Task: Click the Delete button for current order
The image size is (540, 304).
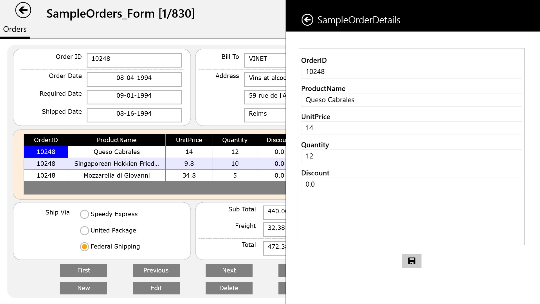Action: [x=229, y=288]
